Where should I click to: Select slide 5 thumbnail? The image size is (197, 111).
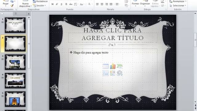(15, 99)
